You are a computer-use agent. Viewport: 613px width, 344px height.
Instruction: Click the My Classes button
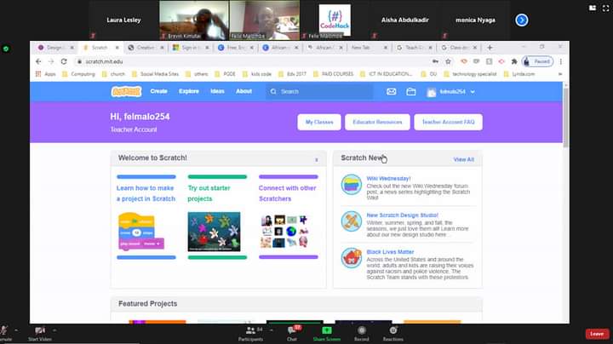point(319,122)
